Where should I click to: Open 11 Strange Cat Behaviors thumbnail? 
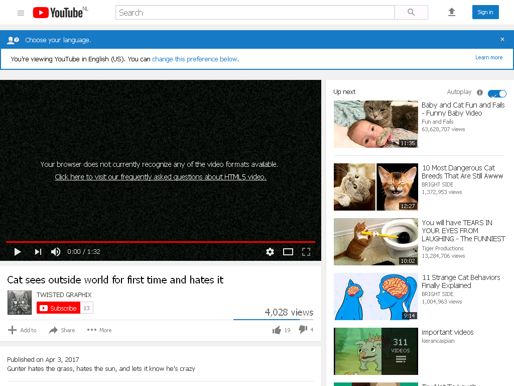(x=375, y=297)
